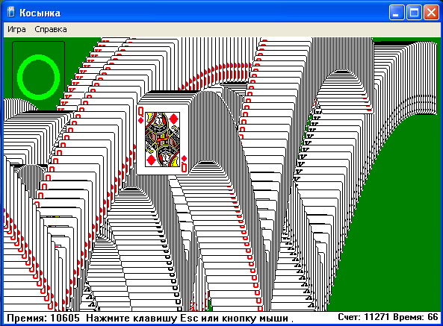This screenshot has height=326, width=443.
Task: Click the Время: 66 timer readout
Action: [x=415, y=317]
